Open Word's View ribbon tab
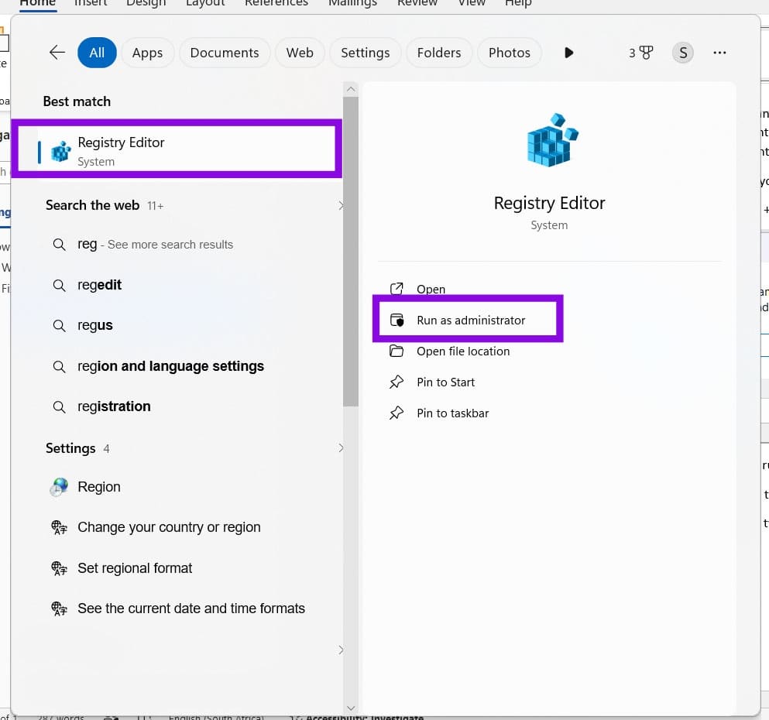 pos(472,3)
